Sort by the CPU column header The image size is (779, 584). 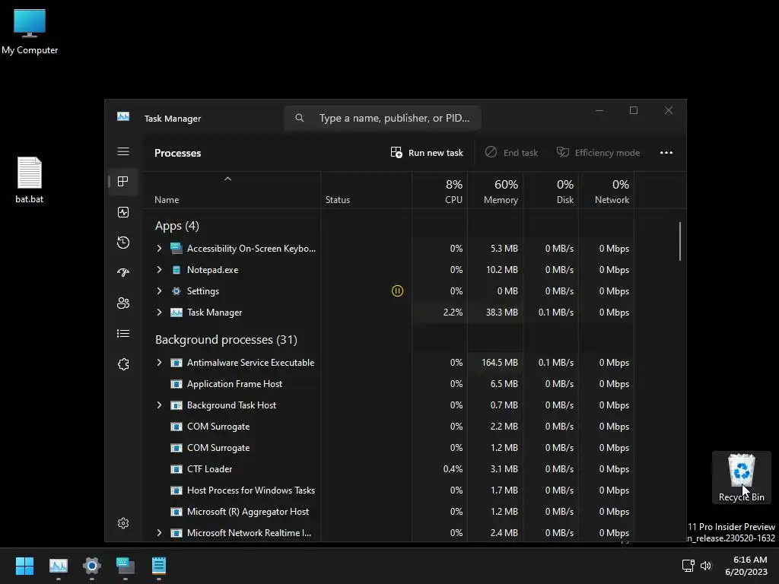pos(440,191)
